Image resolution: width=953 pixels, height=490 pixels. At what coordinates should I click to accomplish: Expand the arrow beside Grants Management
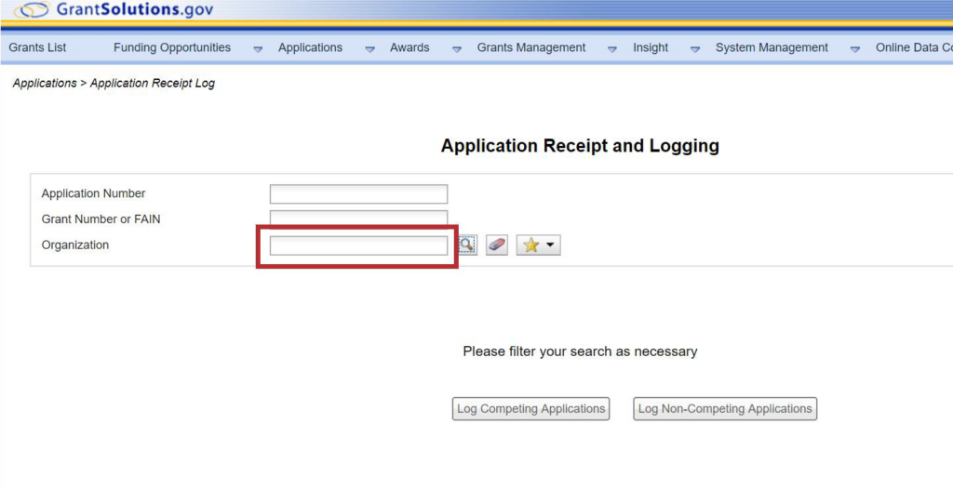(612, 49)
